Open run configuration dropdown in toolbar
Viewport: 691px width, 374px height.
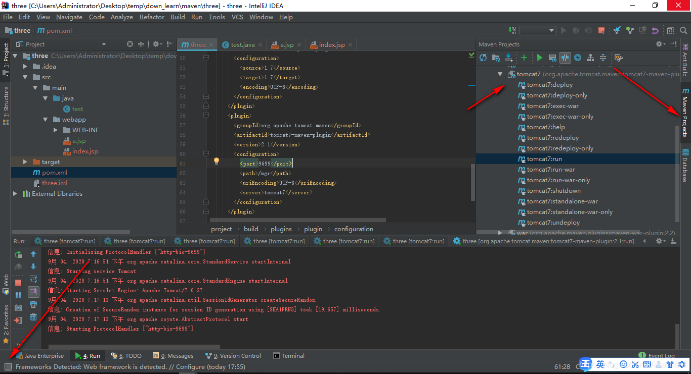(x=538, y=30)
